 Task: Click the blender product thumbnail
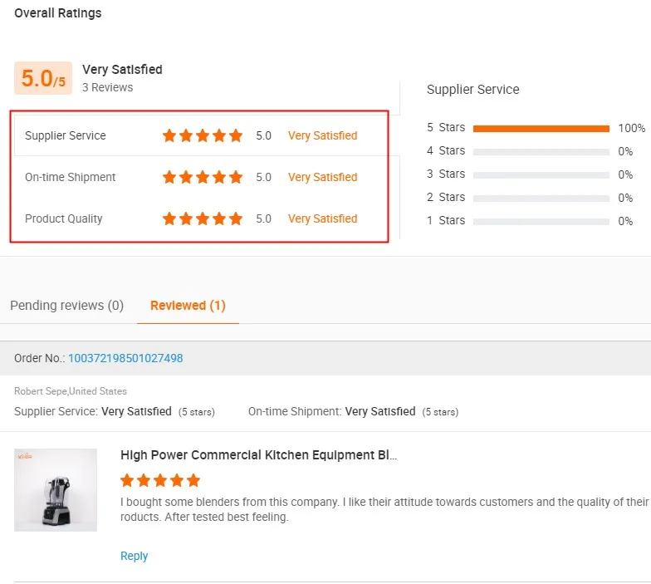coord(56,490)
